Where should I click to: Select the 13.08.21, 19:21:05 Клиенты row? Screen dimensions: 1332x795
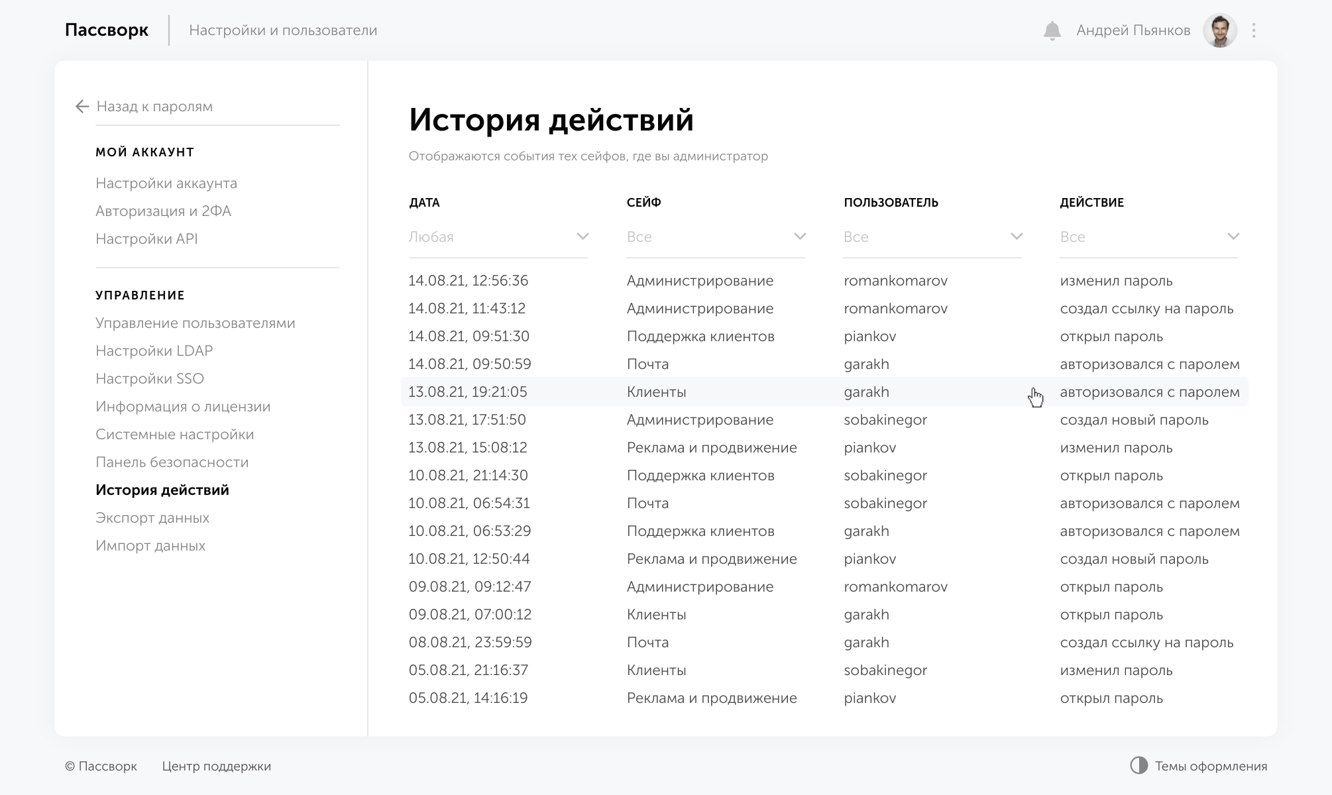(656, 392)
